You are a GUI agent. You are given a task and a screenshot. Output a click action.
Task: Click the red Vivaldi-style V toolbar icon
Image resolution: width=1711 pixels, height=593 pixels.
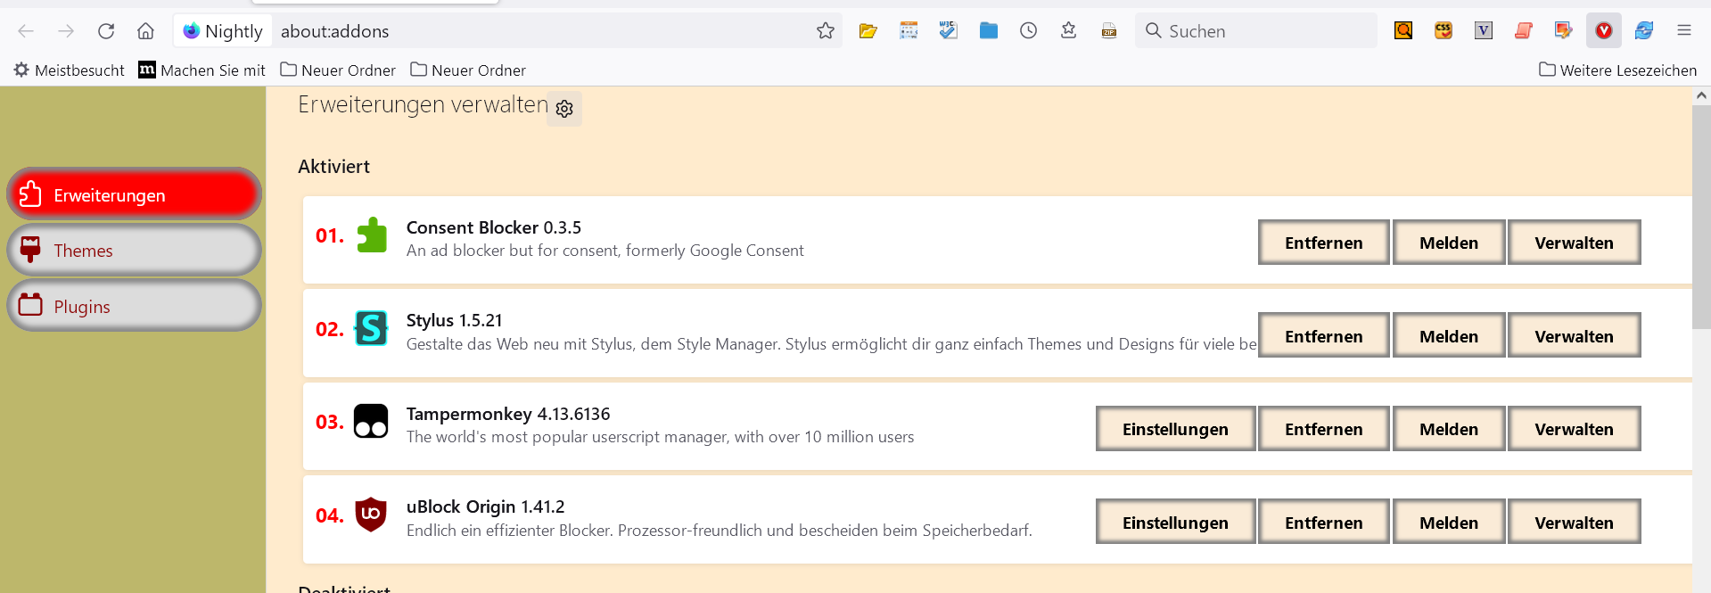[x=1603, y=31]
